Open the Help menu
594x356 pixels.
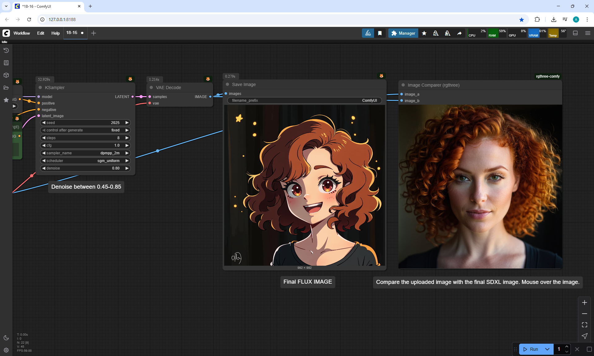pyautogui.click(x=55, y=33)
